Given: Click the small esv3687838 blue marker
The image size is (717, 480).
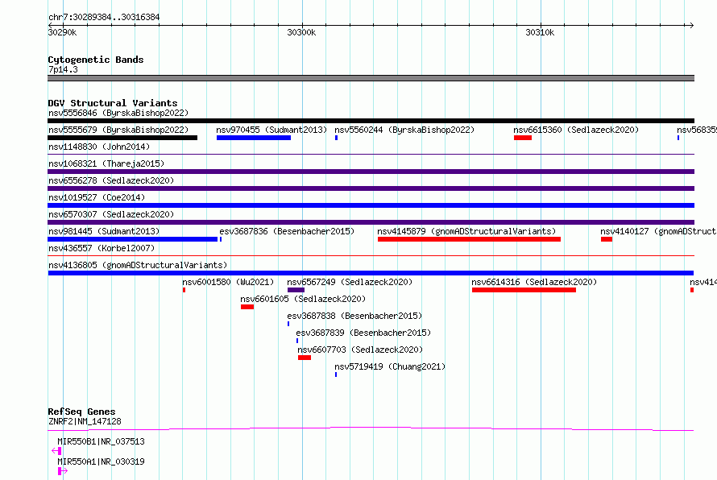Looking at the screenshot, I should [x=288, y=324].
